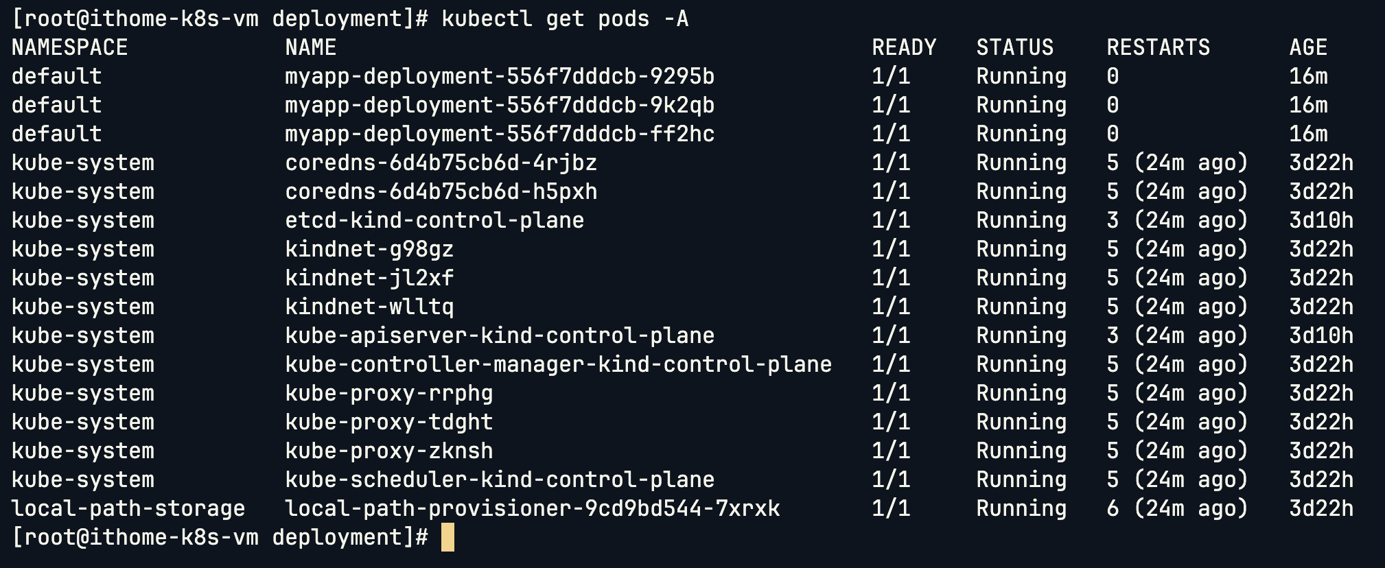The width and height of the screenshot is (1385, 568).
Task: Click the kube-apiserver-kind-control-plane pod name
Action: 500,335
